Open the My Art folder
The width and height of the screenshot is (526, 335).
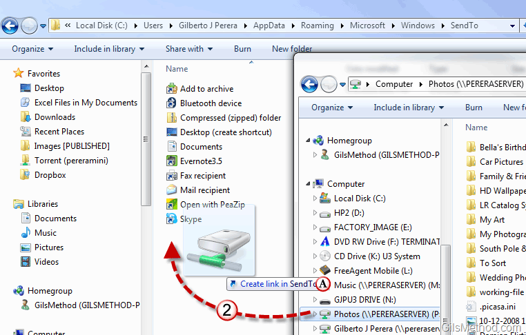(485, 220)
